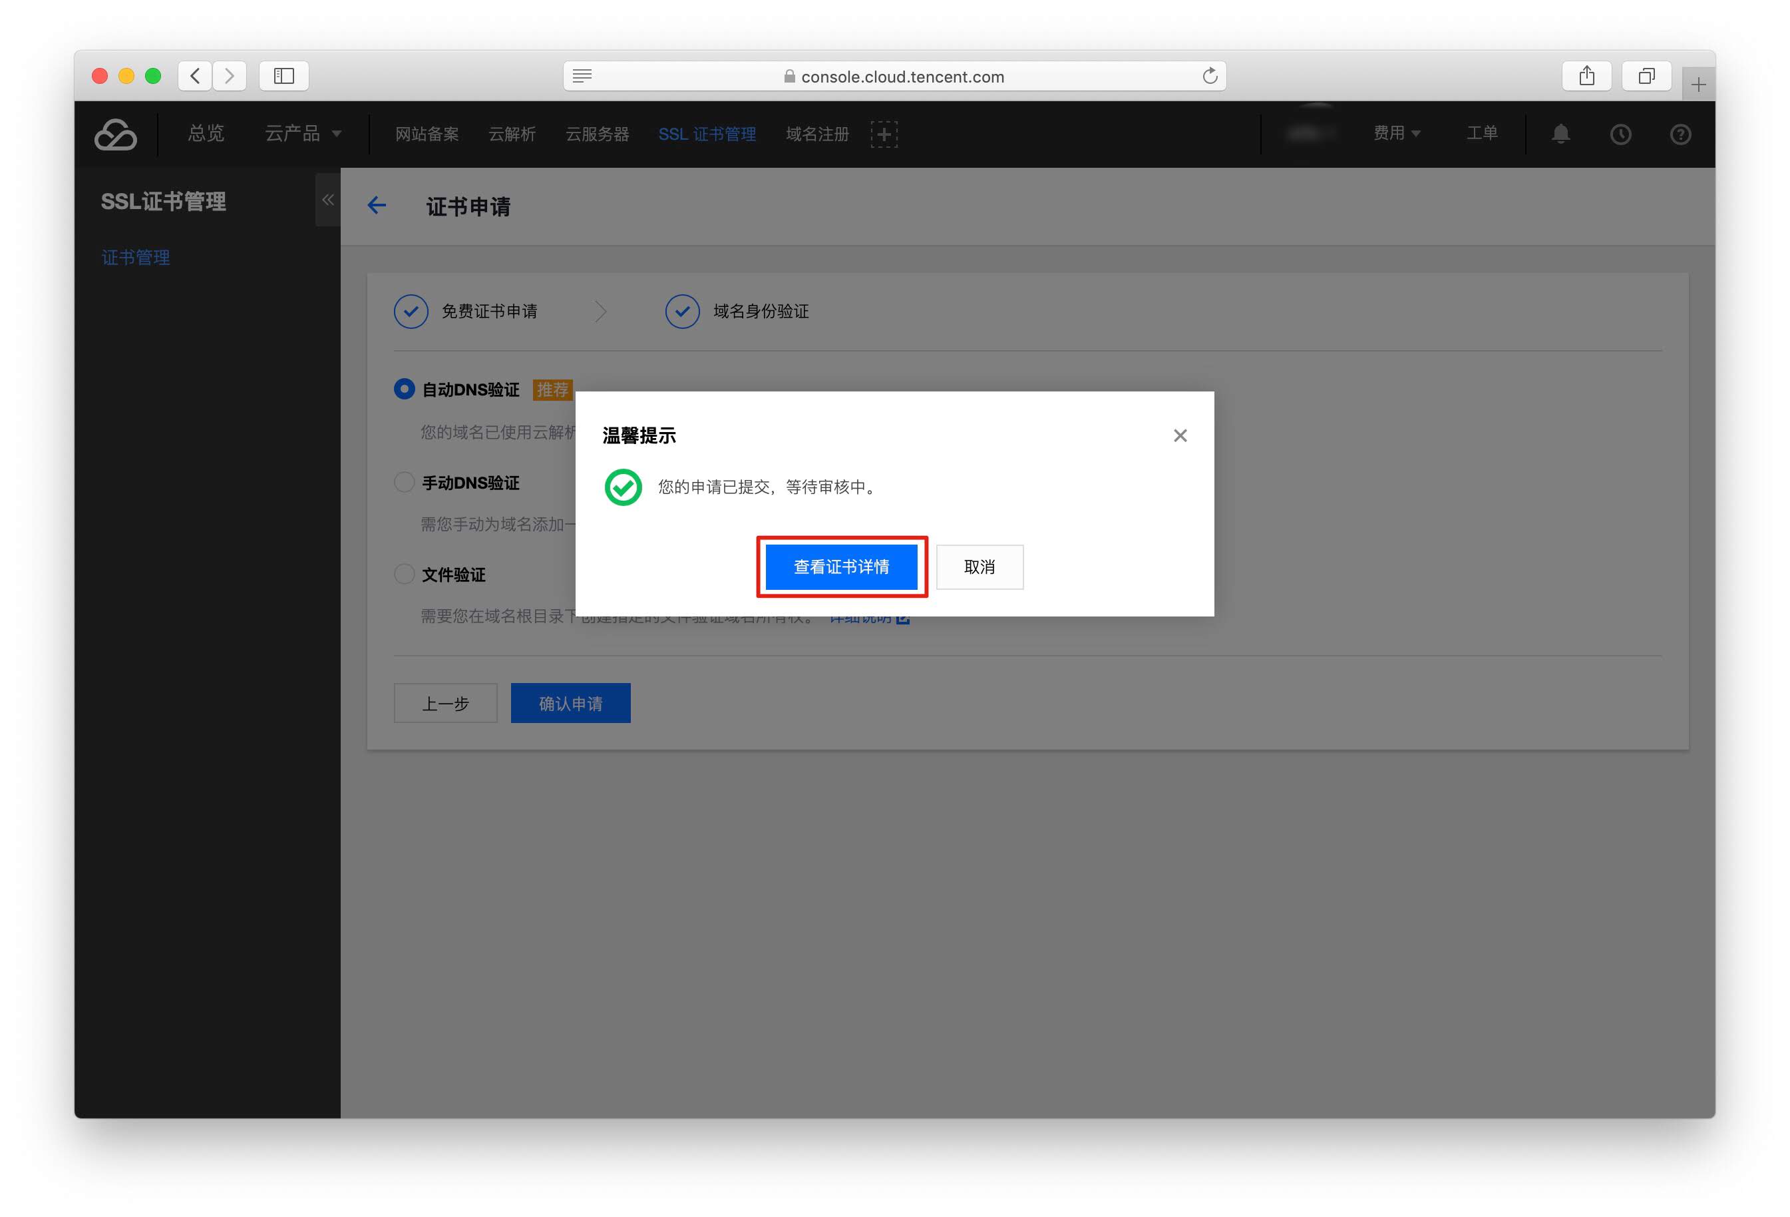
Task: Select the 自动DNS验证 radio button
Action: click(x=405, y=389)
